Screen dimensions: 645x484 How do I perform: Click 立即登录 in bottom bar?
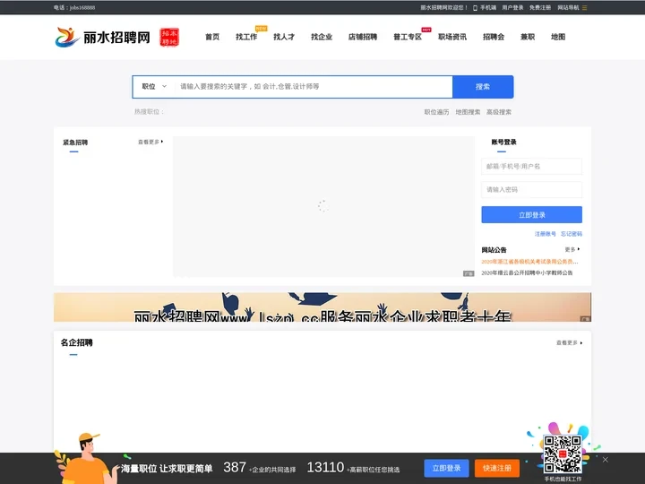click(446, 469)
